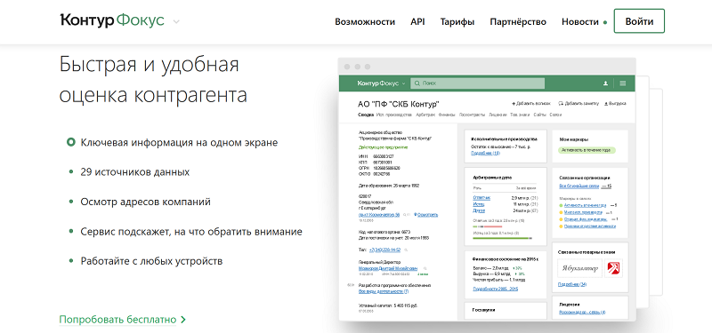This screenshot has height=333, width=712.
Task: Click the phone number link after Тел:
Action: [385, 250]
